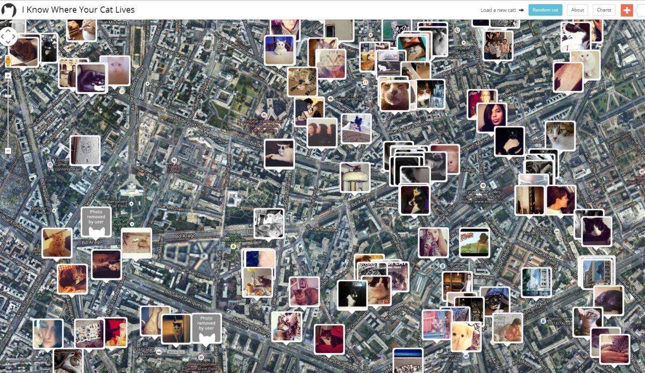Click the map pan control's up arrow
This screenshot has width=645, height=373.
tap(8, 31)
